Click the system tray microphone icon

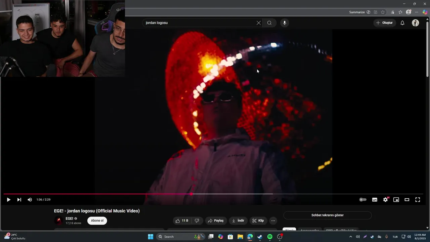click(x=387, y=237)
